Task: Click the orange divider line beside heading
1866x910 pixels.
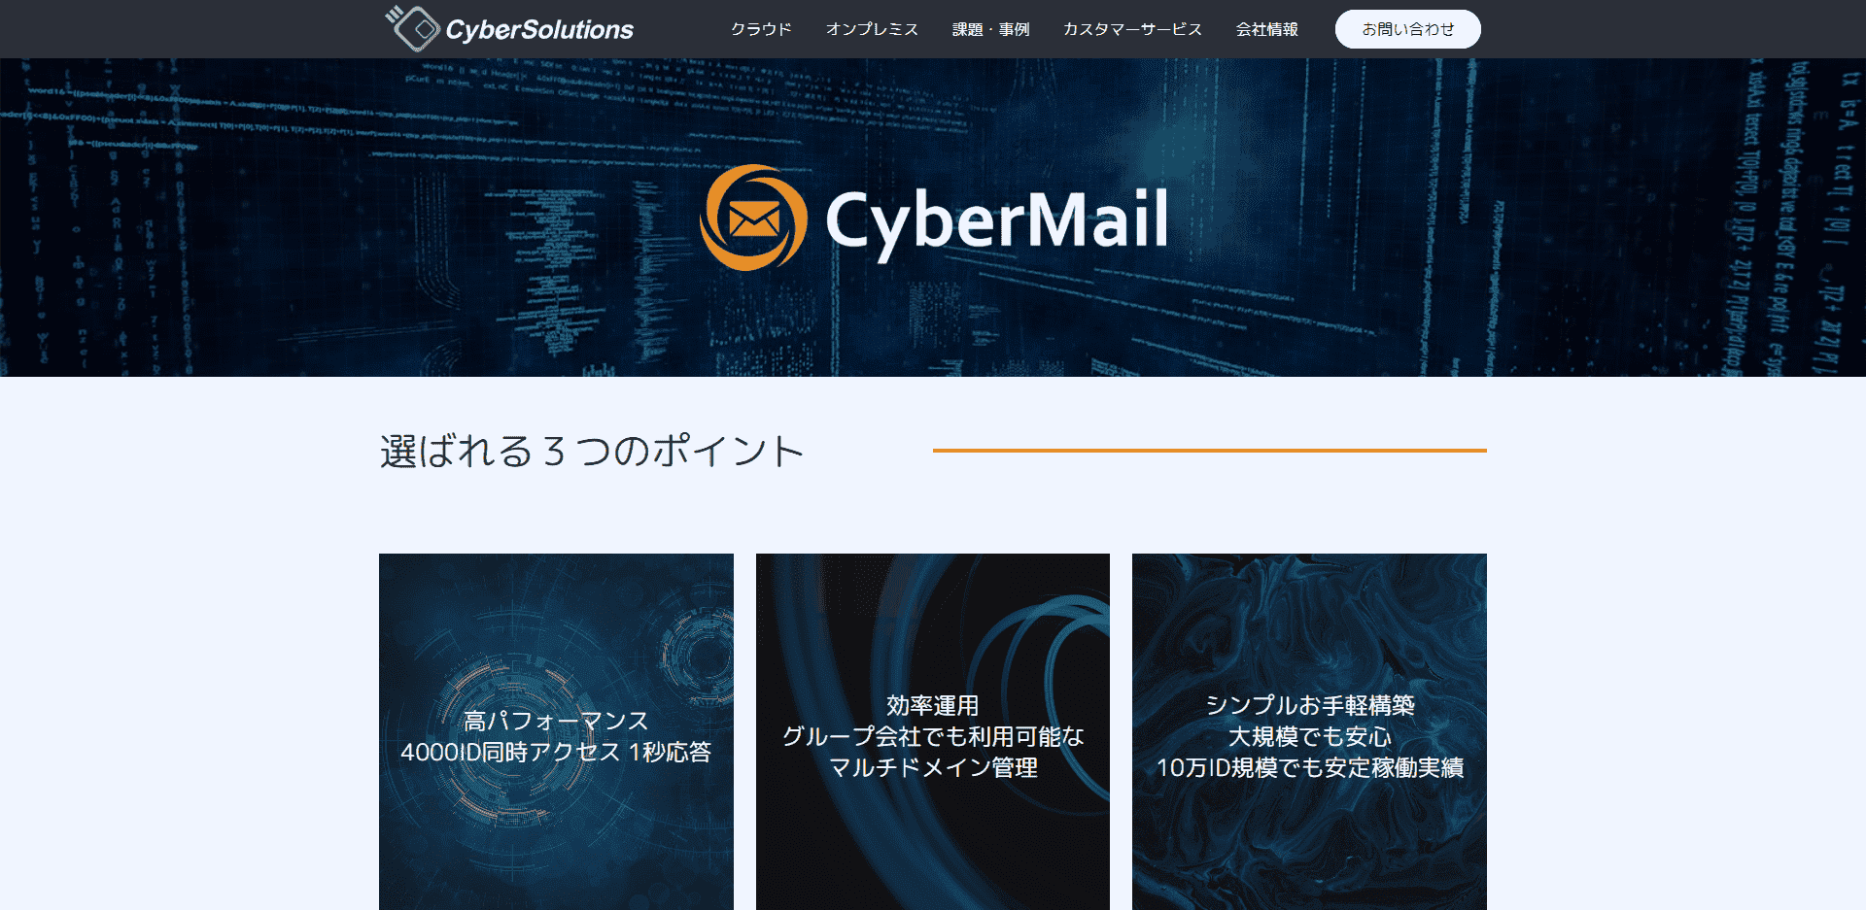Action: (x=1210, y=451)
